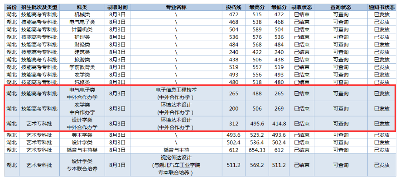400x181 pixels.
Task: Select the 美术学类 cell
Action: tap(82, 135)
